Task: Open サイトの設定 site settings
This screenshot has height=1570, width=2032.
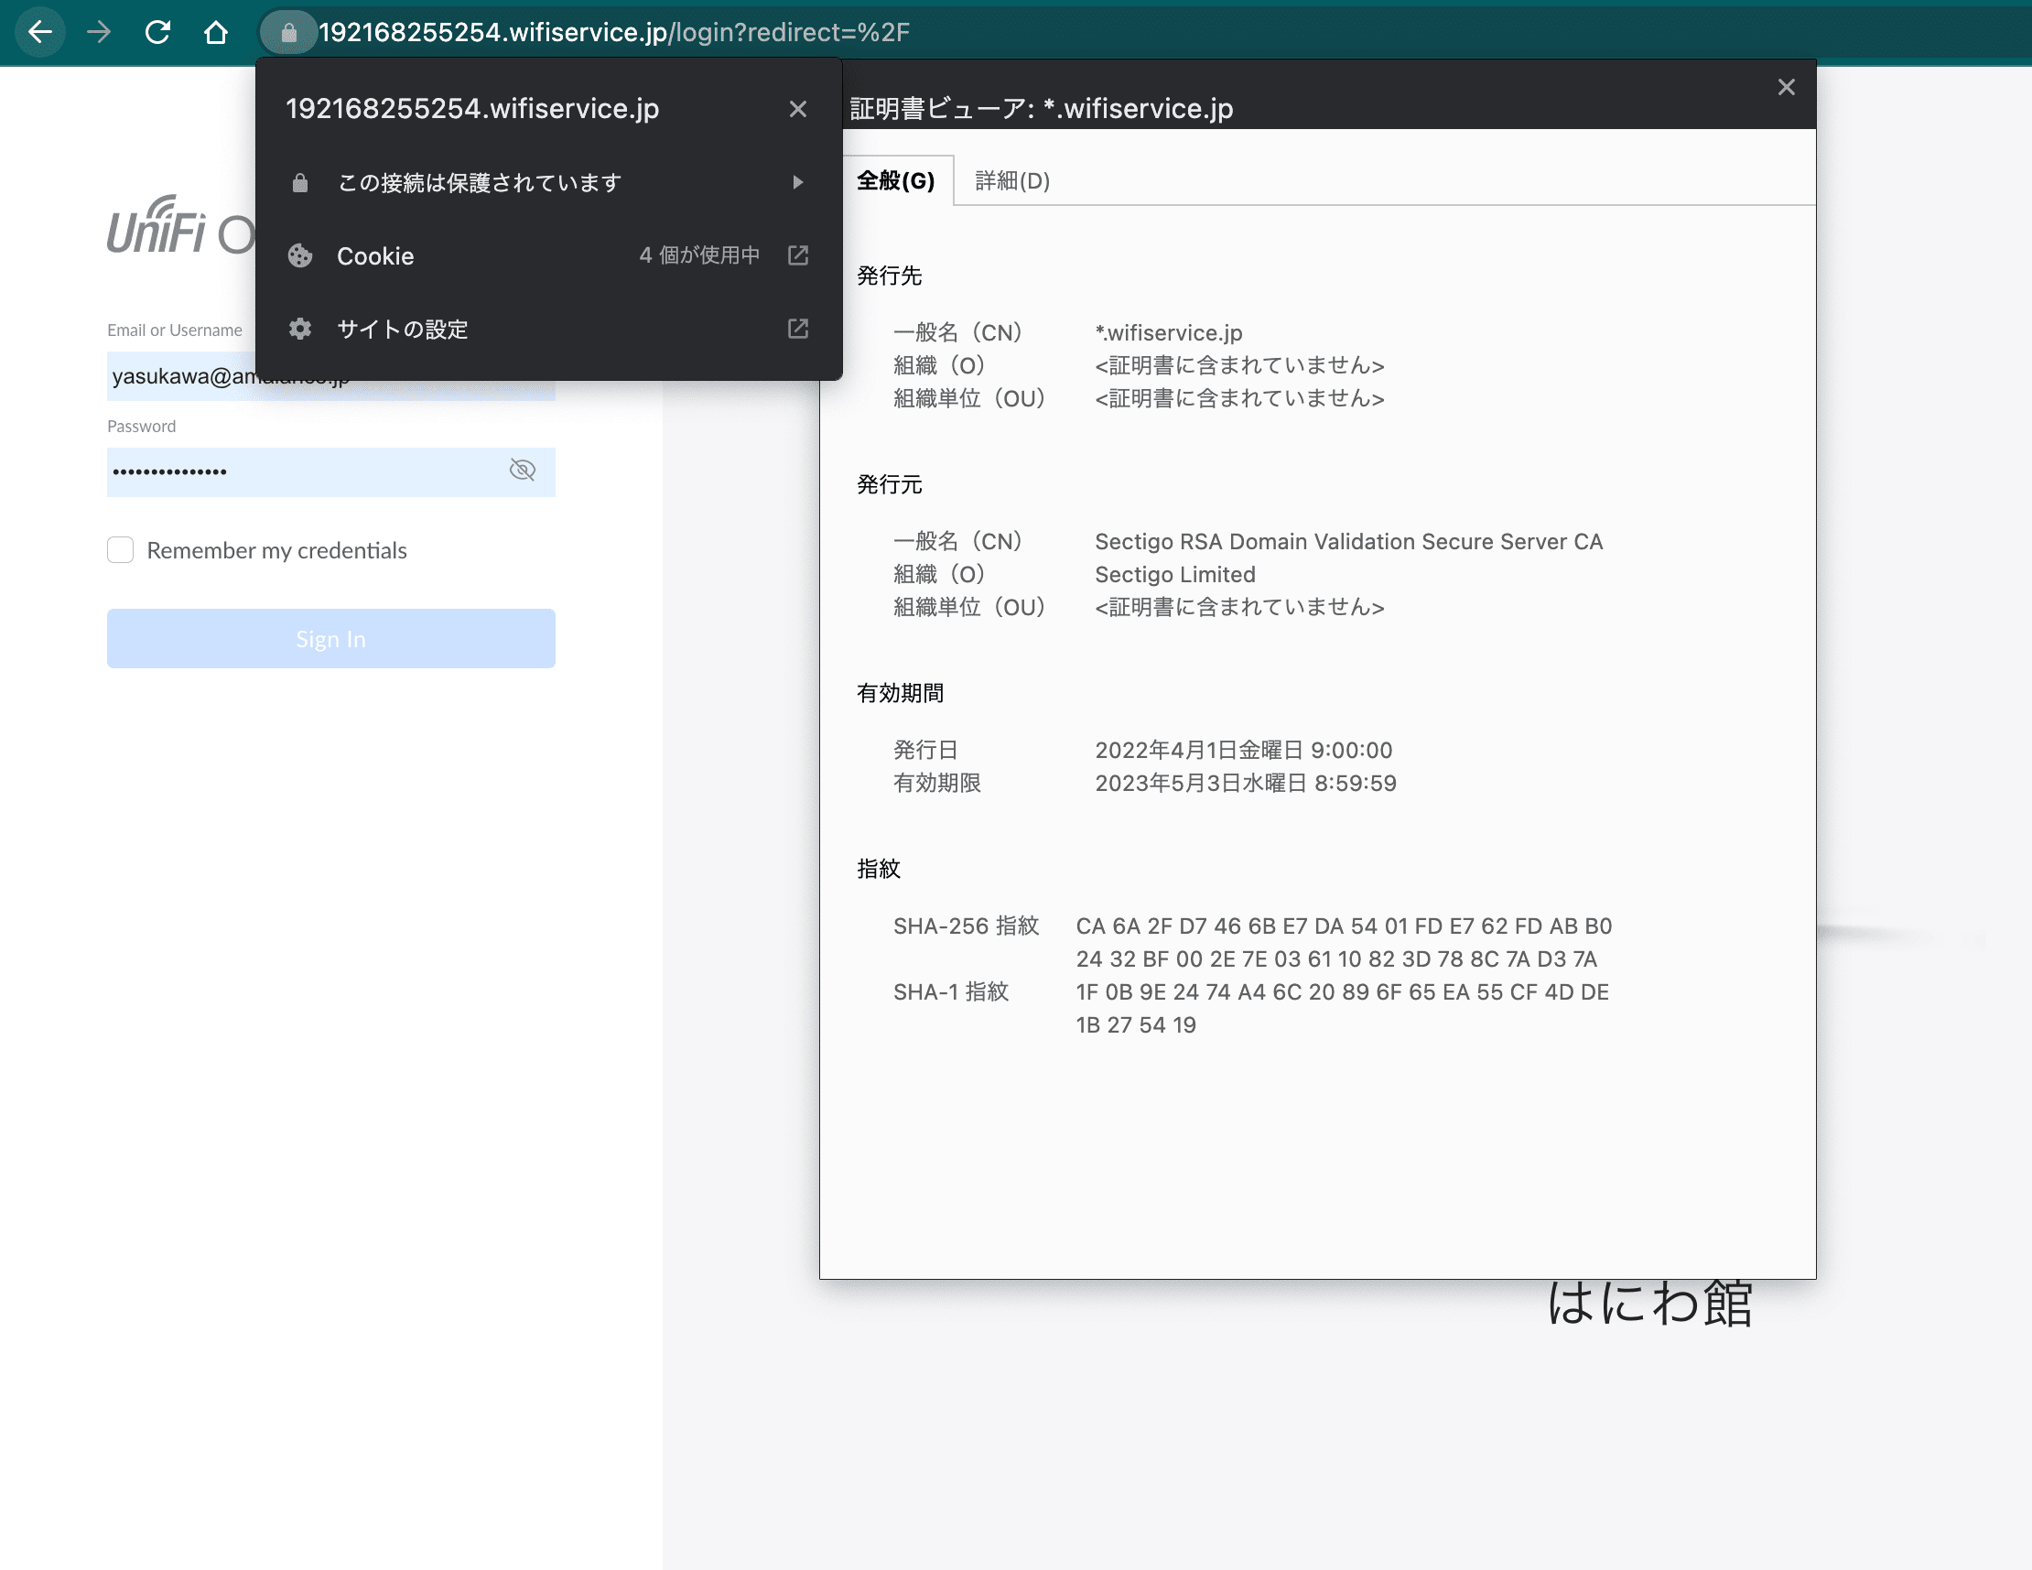Action: click(x=549, y=329)
